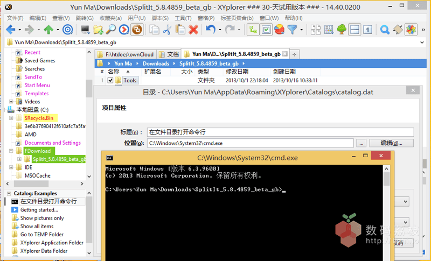Click the Back arrow toolbar icon

pyautogui.click(x=11, y=30)
